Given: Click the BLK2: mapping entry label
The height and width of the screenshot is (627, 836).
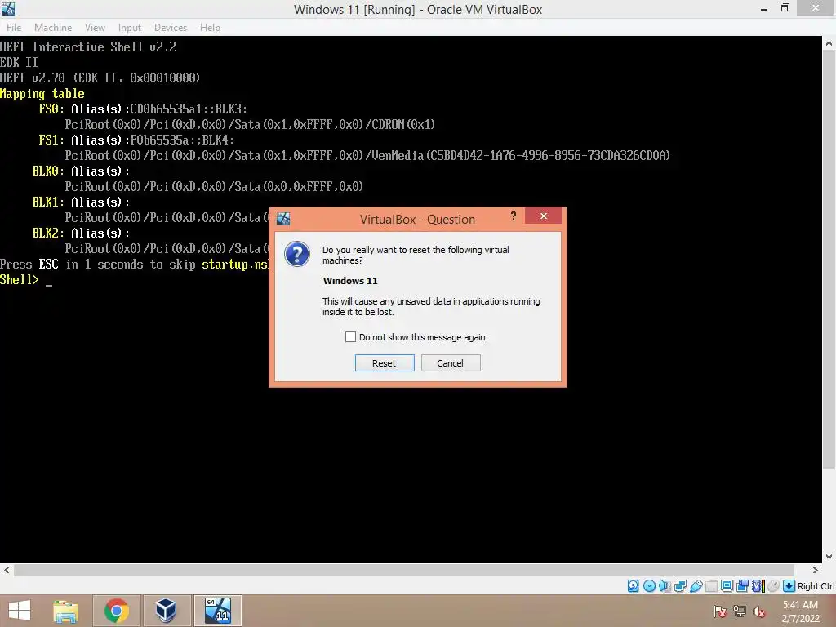Looking at the screenshot, I should [48, 233].
